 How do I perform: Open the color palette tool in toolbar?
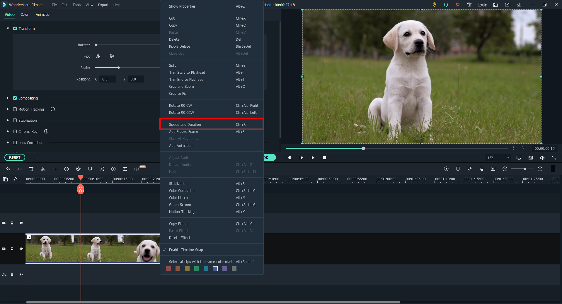click(x=78, y=169)
